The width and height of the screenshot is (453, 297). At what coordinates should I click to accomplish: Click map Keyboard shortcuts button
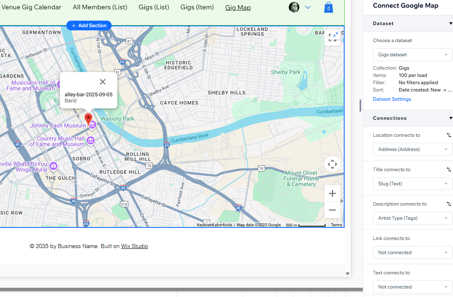pyautogui.click(x=214, y=225)
